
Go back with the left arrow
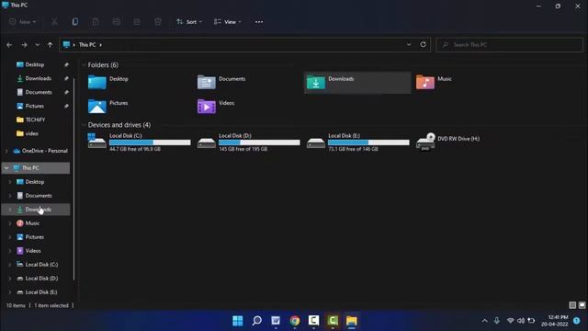[x=9, y=45]
